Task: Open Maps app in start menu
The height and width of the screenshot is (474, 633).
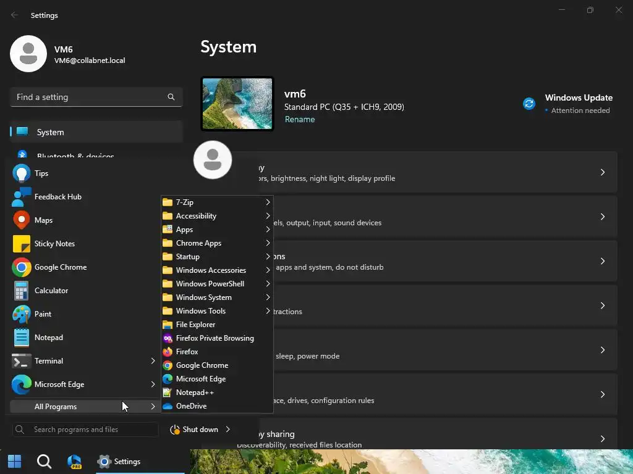Action: click(x=84, y=220)
